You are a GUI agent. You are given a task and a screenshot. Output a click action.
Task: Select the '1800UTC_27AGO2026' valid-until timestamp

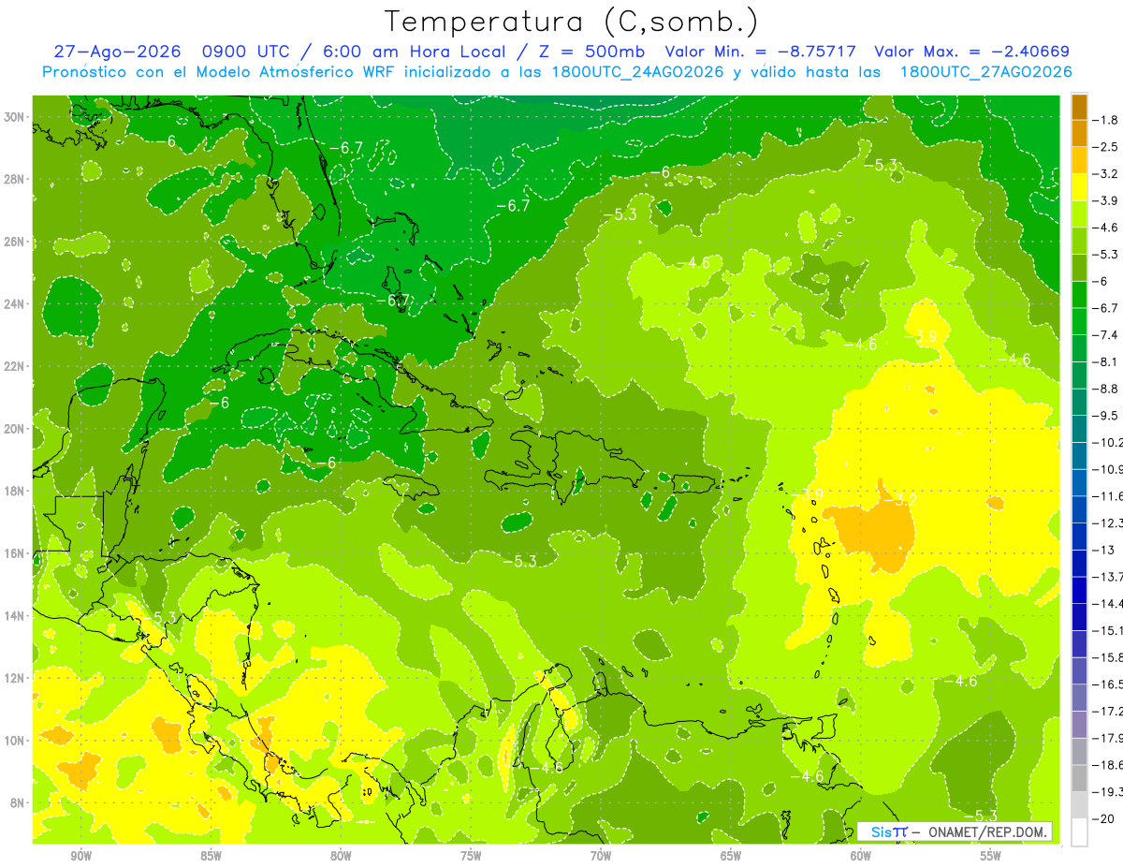pos(985,72)
